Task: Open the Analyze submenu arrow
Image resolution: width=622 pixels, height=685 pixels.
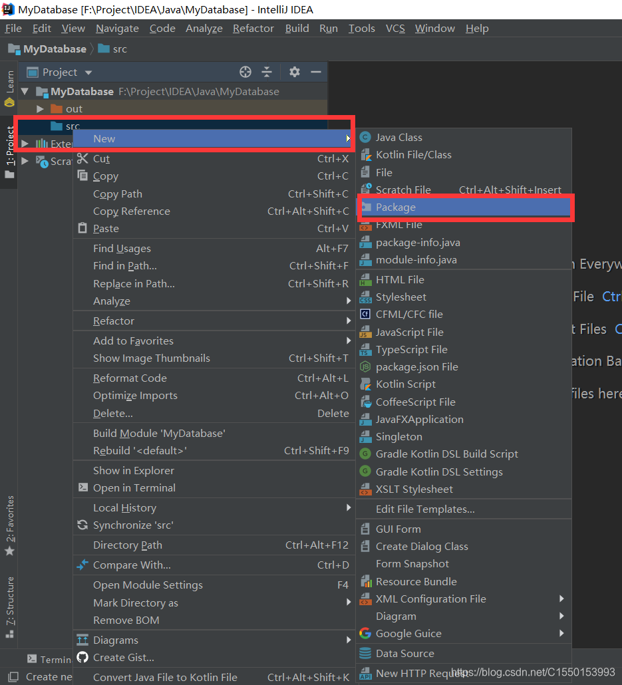Action: coord(349,301)
